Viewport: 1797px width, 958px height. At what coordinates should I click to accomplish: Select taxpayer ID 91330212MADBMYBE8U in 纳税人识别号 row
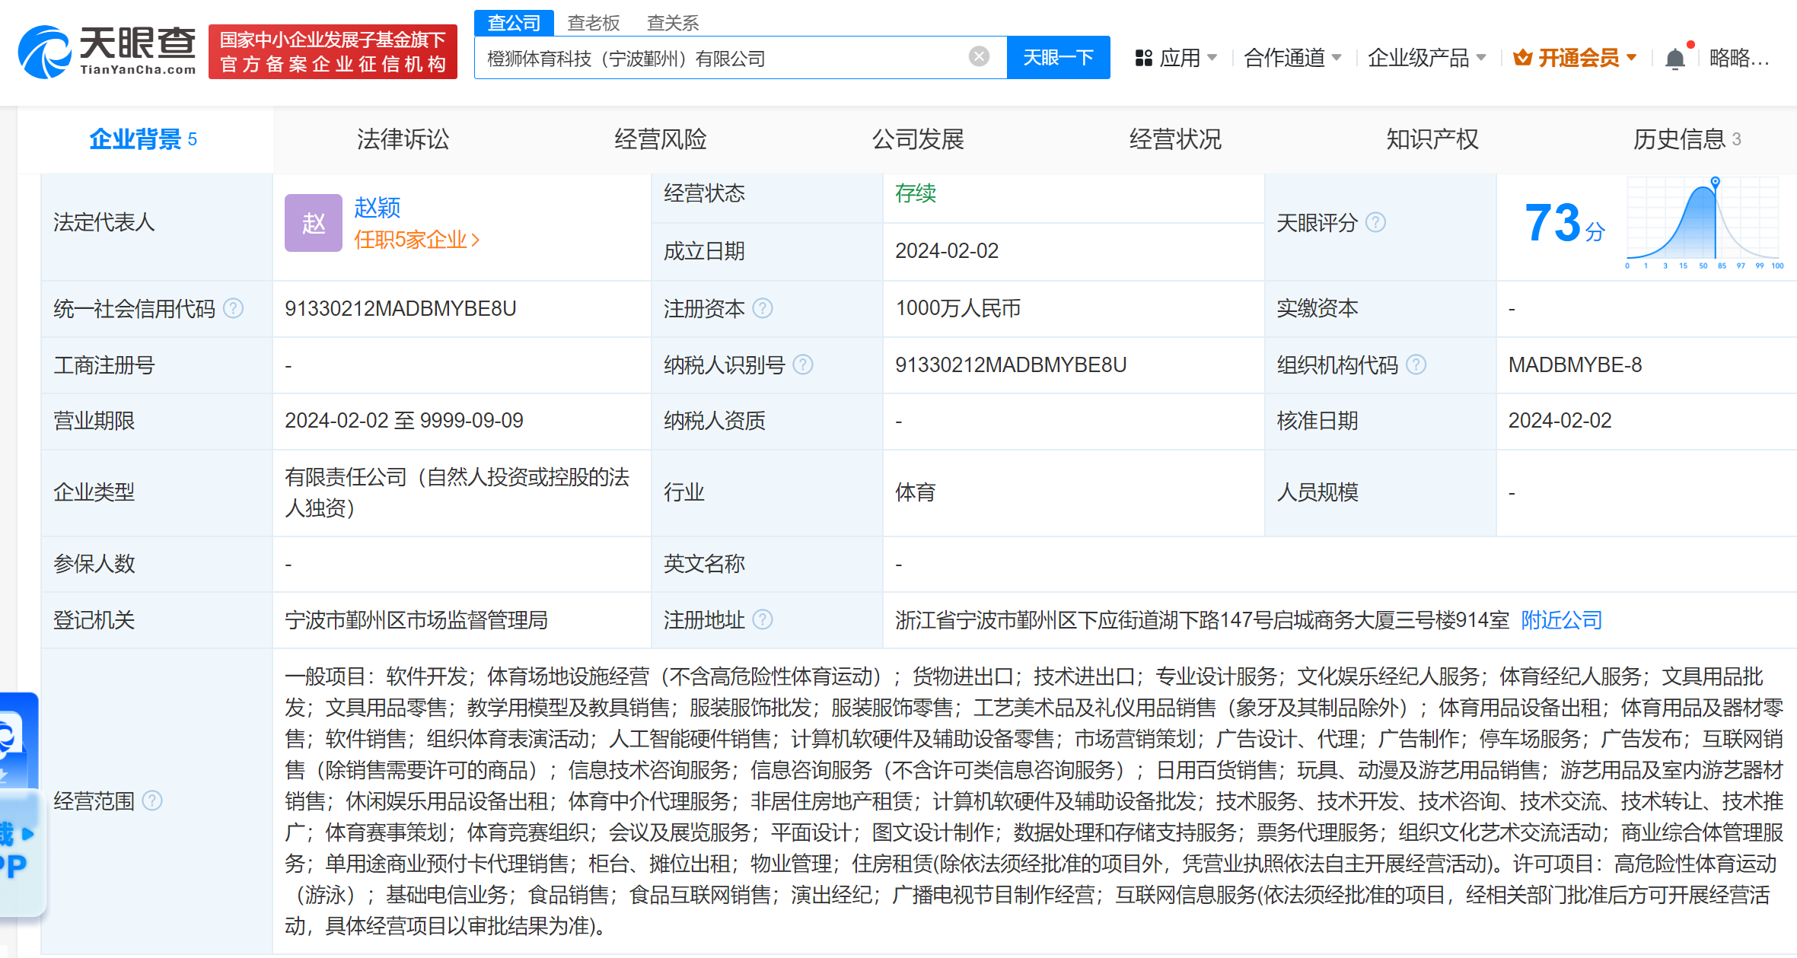coord(1011,365)
